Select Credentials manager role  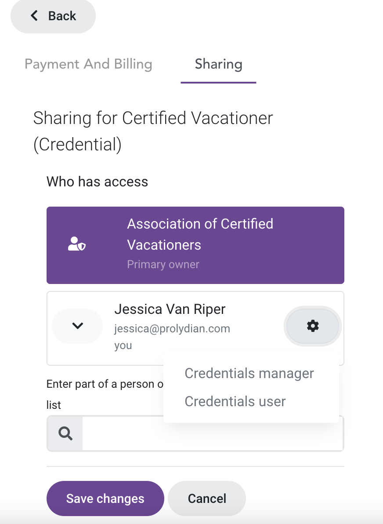point(249,373)
